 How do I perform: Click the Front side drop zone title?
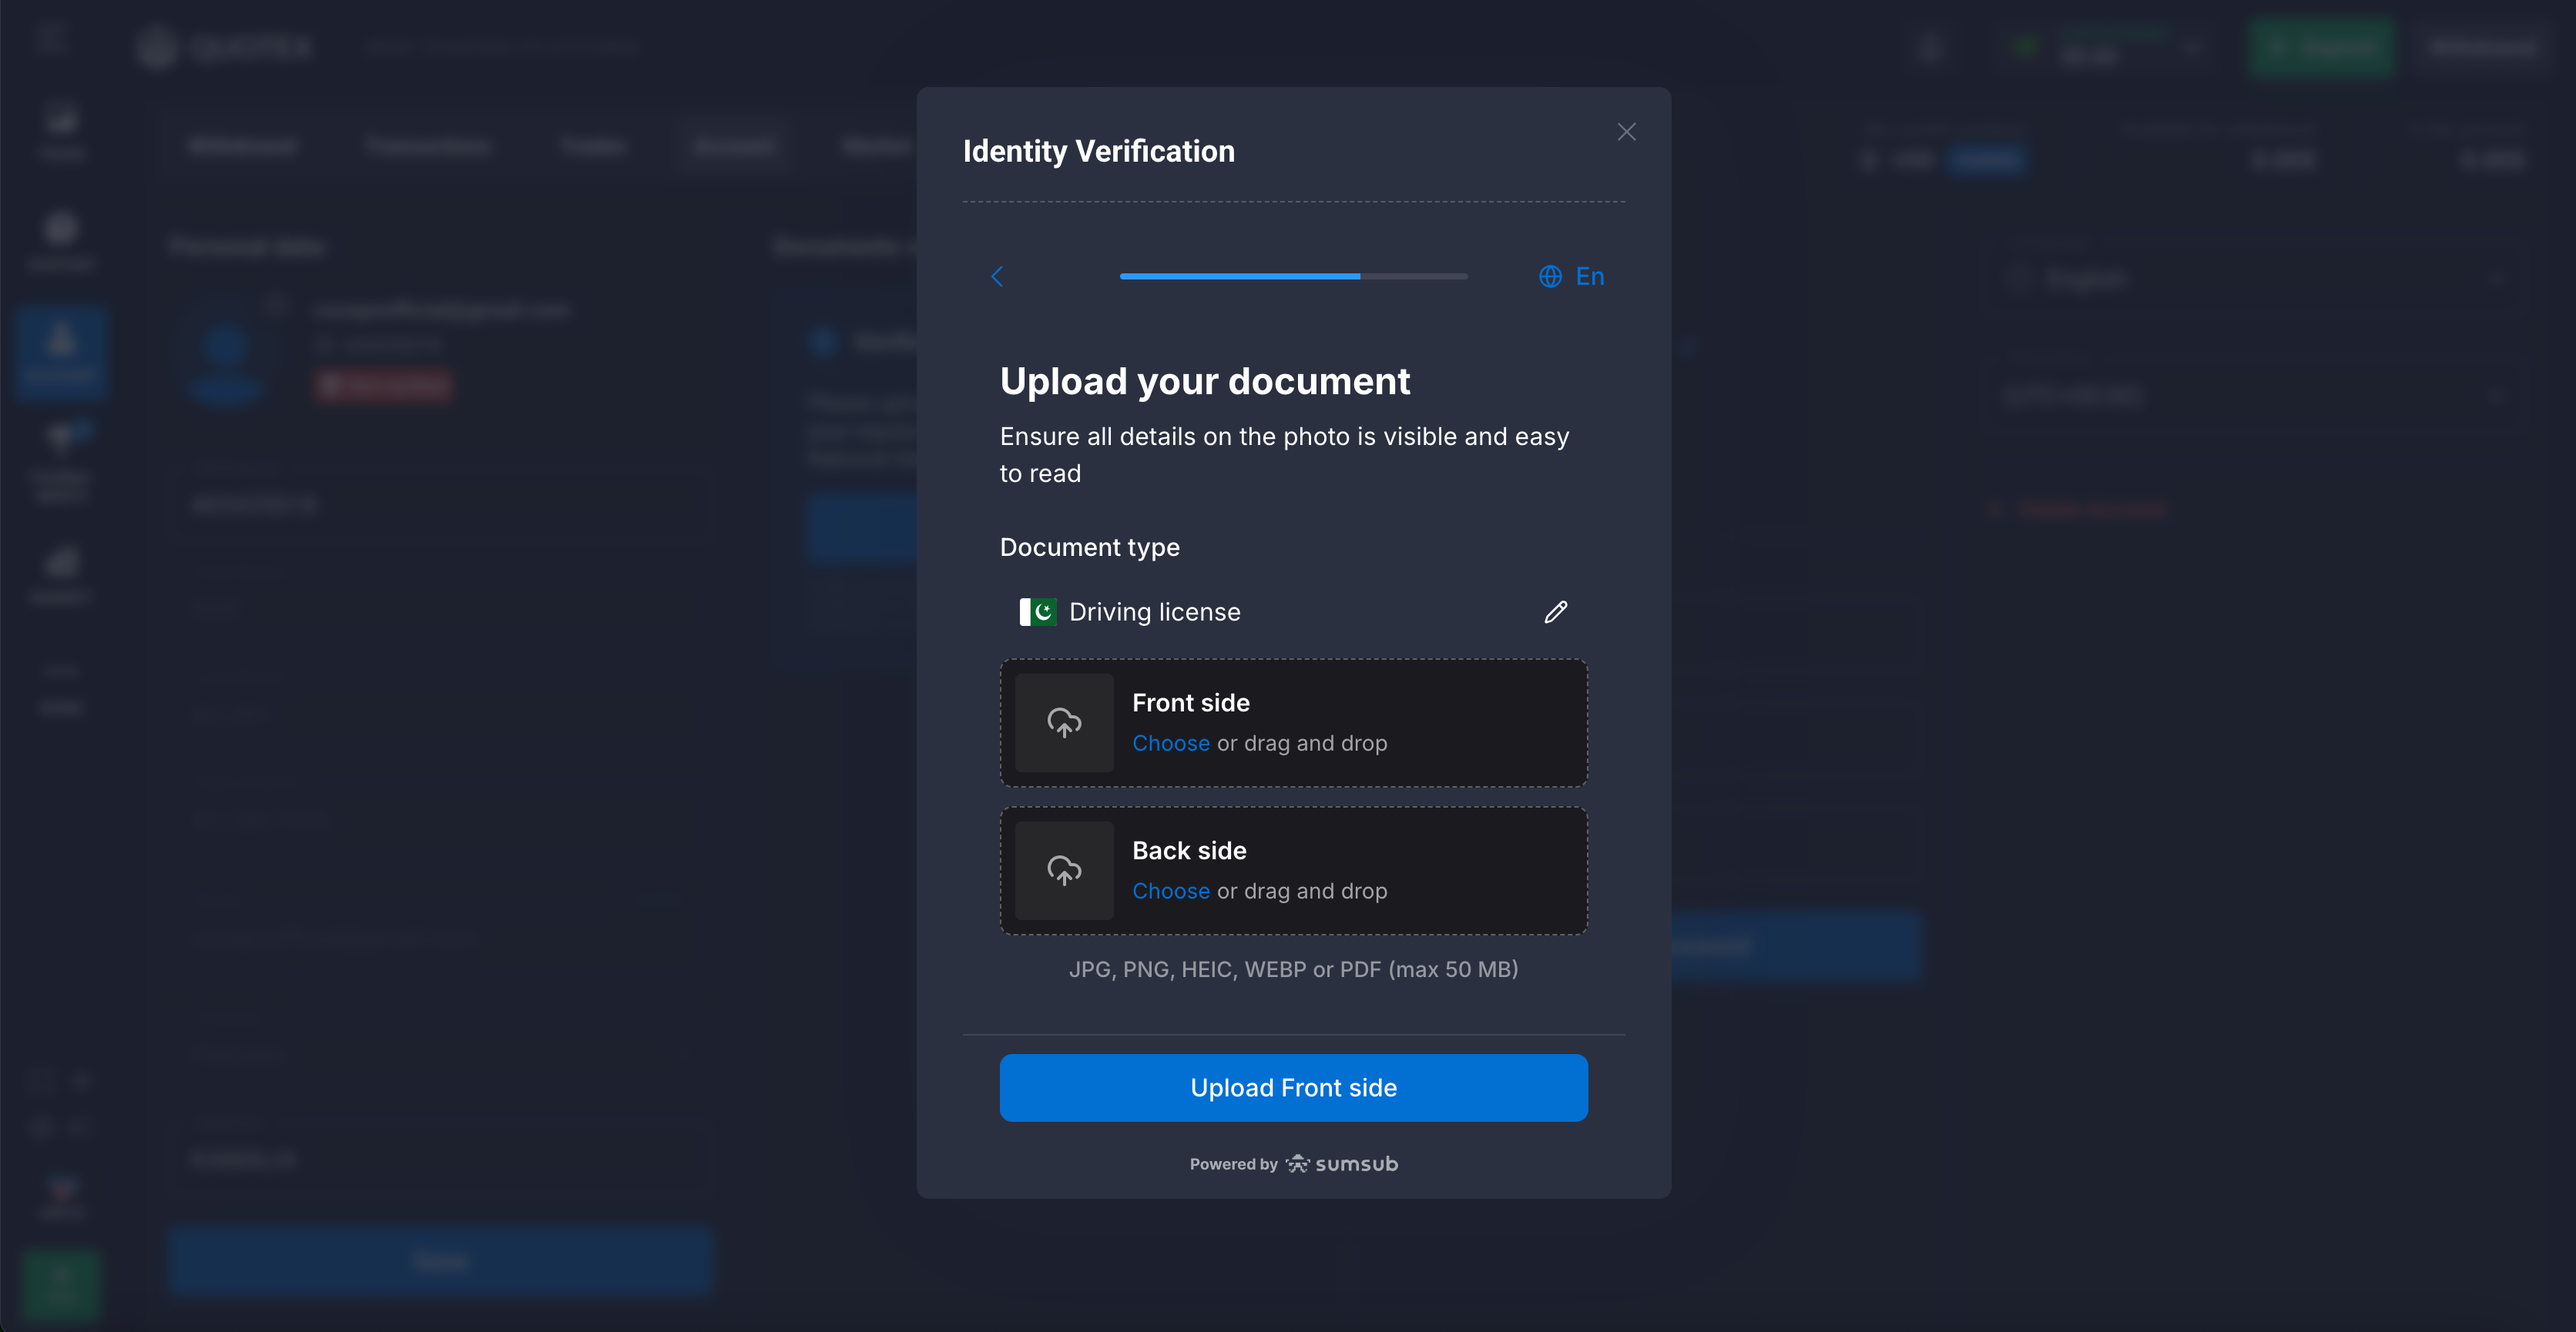1190,702
